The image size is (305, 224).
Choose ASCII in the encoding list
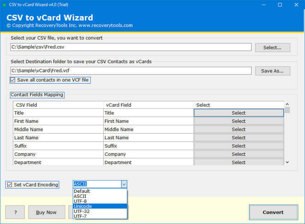pyautogui.click(x=100, y=196)
